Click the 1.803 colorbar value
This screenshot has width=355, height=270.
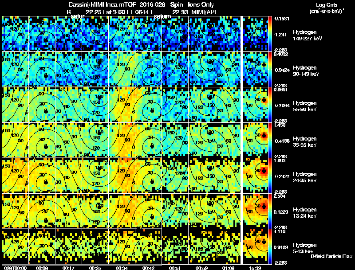(280, 160)
